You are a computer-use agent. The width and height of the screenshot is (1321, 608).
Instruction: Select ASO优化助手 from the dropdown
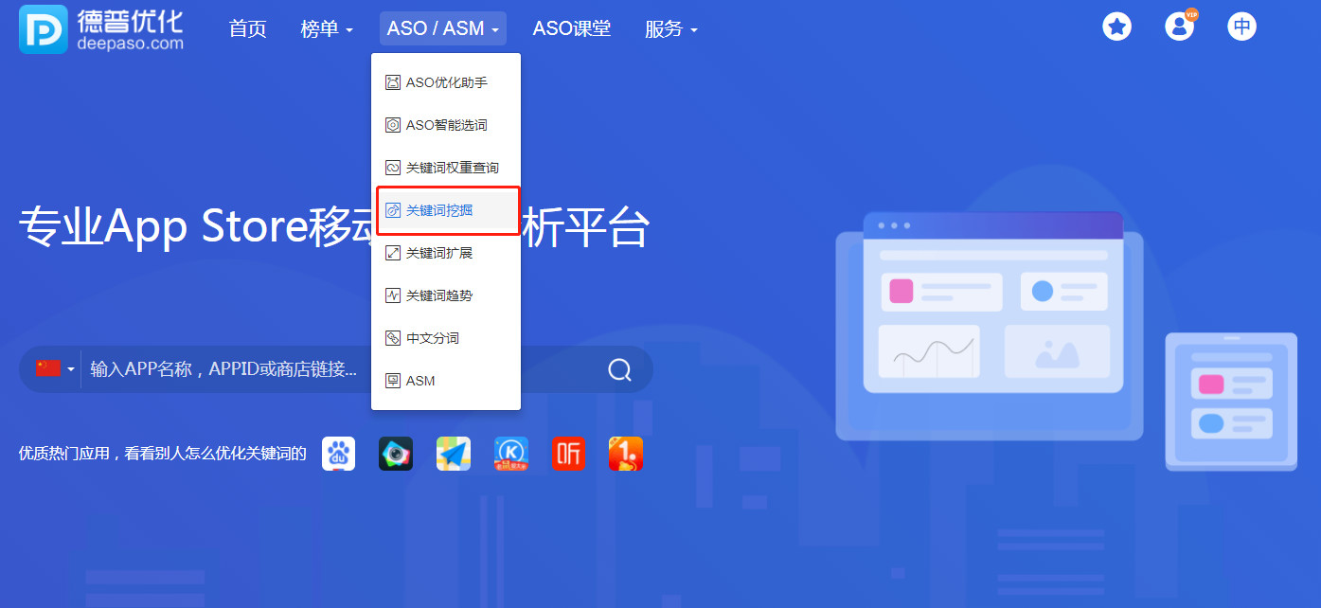point(446,82)
